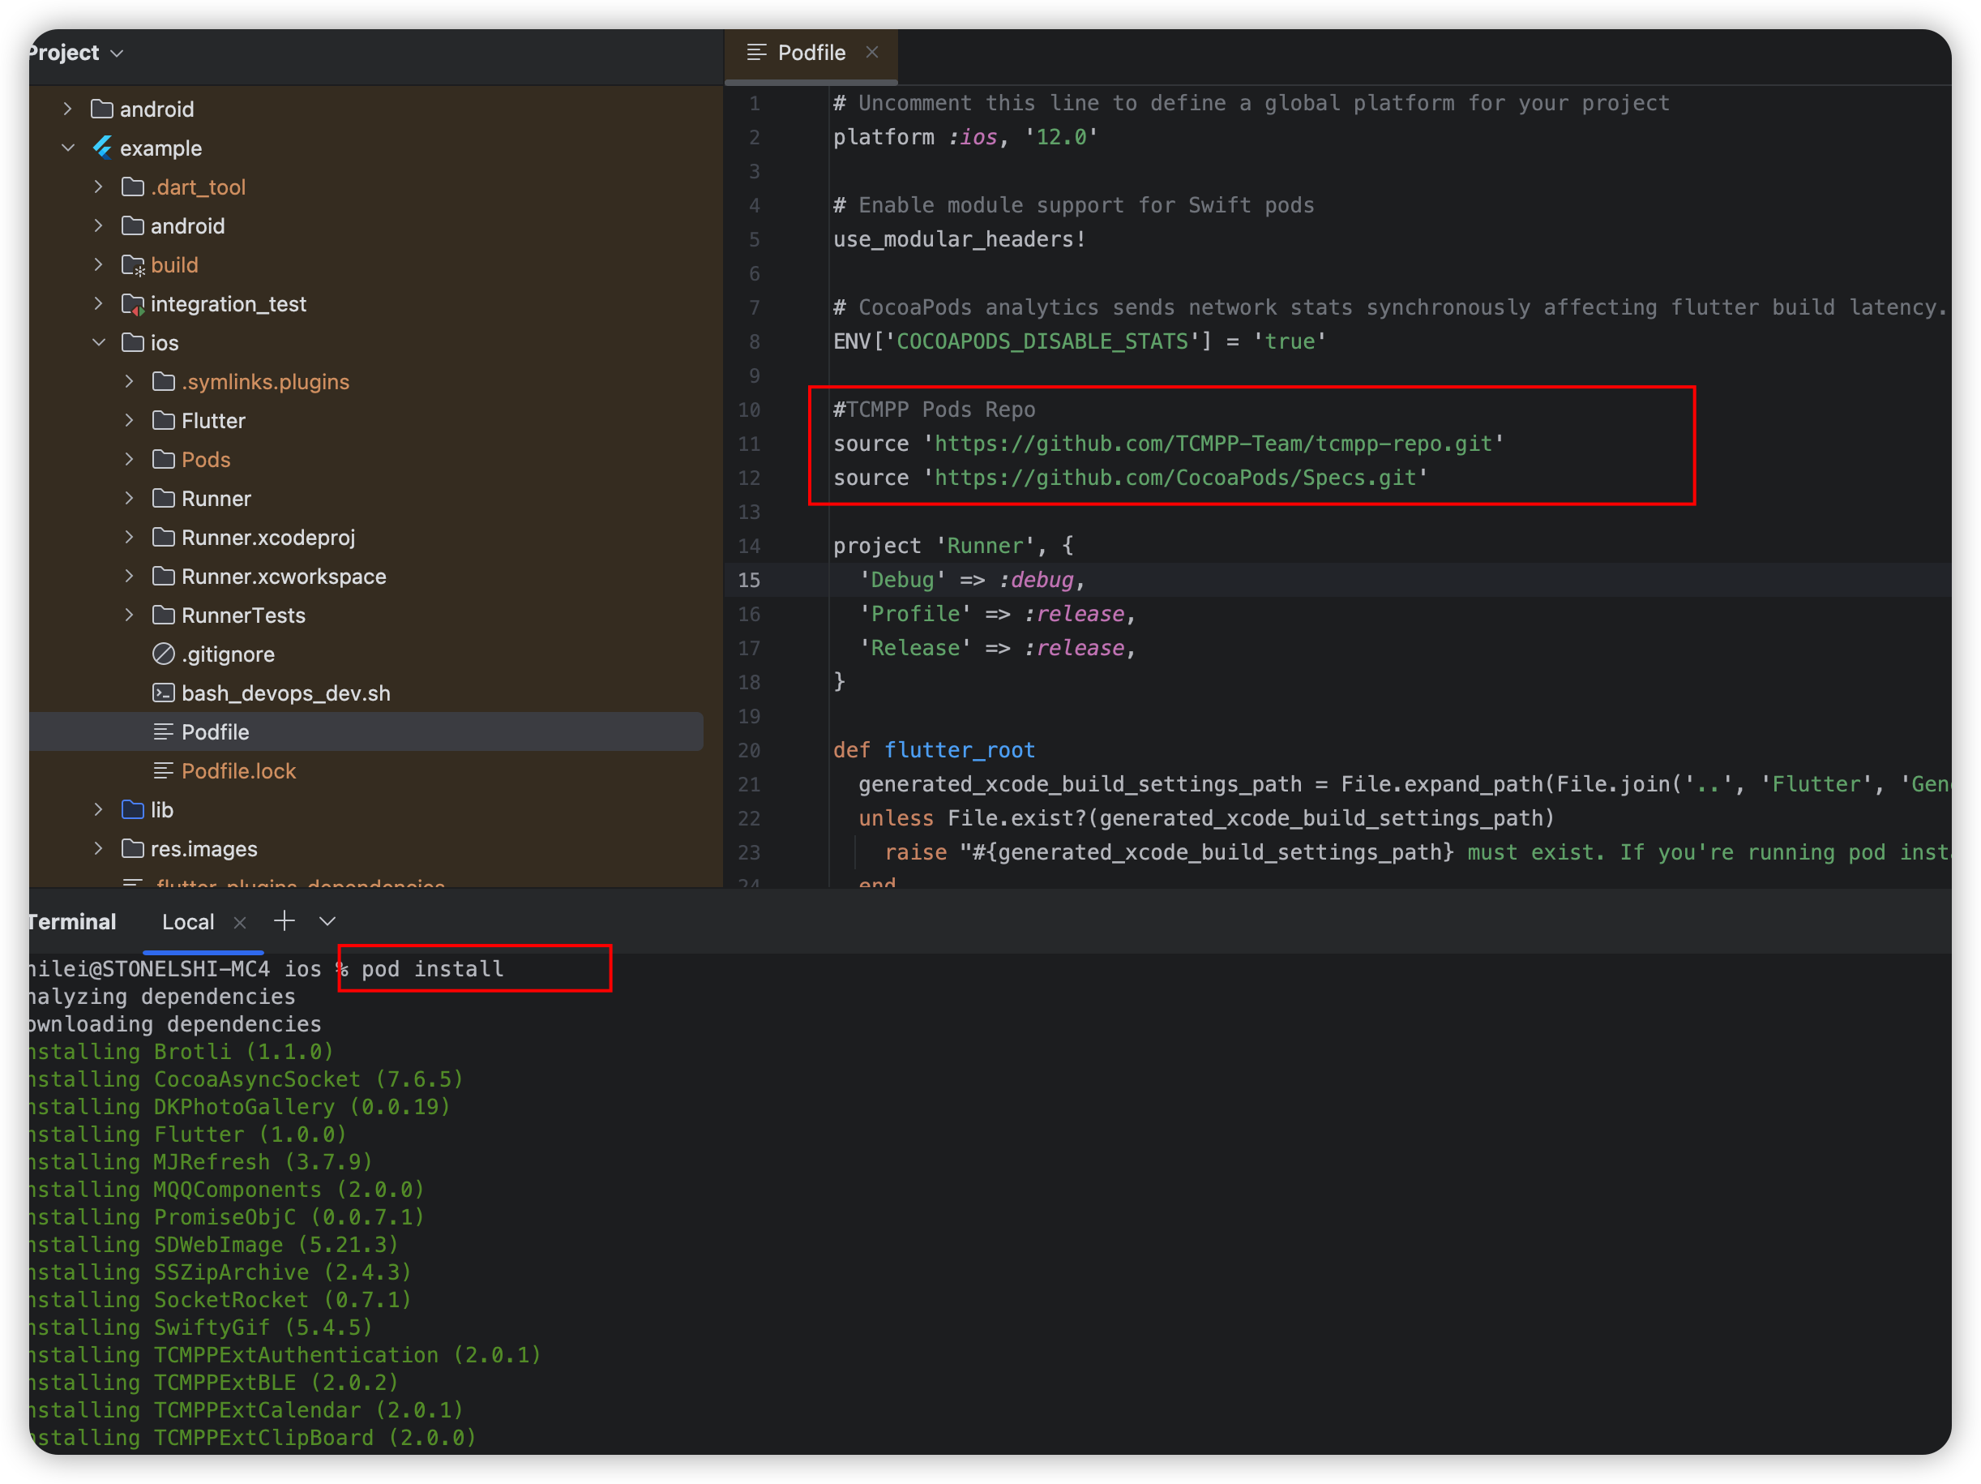
Task: Click line number 15 in the gutter
Action: coord(750,580)
